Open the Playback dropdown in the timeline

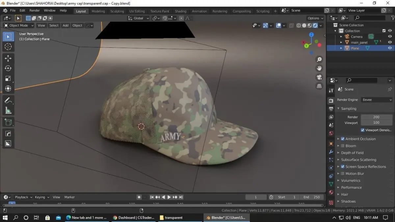point(23,197)
